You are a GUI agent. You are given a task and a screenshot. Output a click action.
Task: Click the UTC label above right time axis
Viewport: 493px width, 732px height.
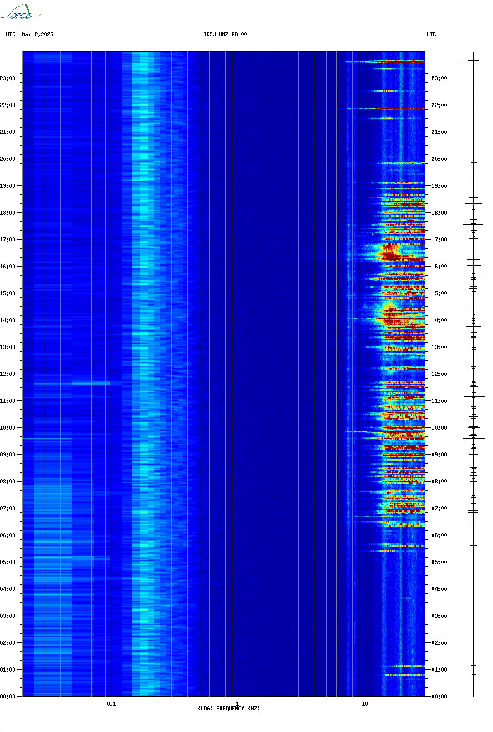click(x=431, y=34)
